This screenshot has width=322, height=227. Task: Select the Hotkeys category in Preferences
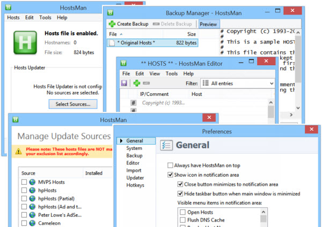(135, 185)
